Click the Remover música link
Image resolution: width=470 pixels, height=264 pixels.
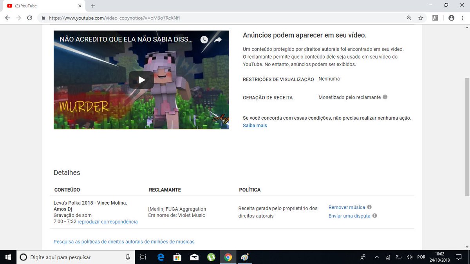coord(347,207)
